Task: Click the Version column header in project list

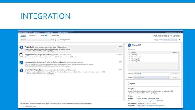Action: 175,53
